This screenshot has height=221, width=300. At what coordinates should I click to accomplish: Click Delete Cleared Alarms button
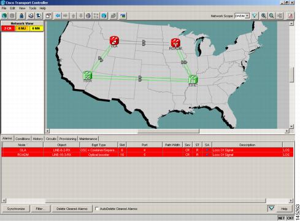pos(72,209)
